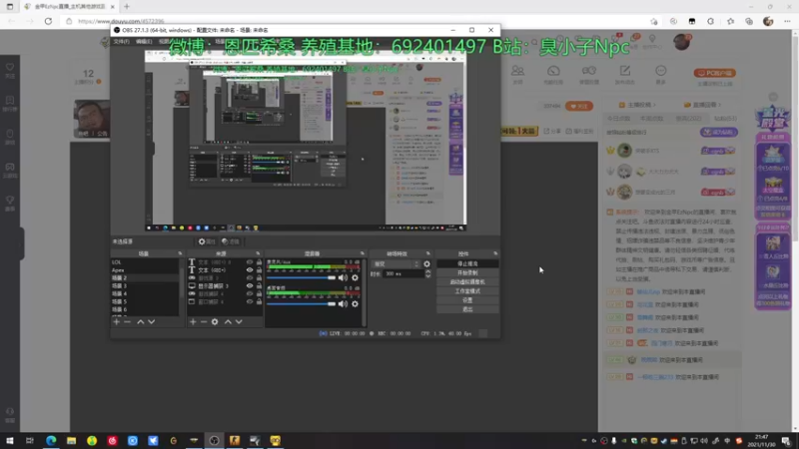
Task: Remove the selected scene with minus icon
Action: tap(128, 321)
